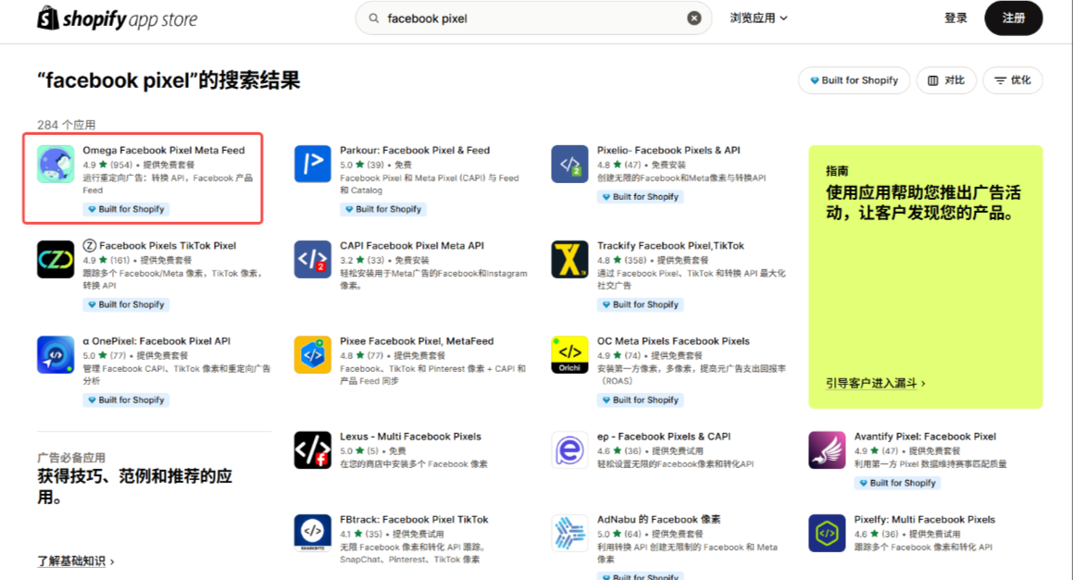Open Avantify Pixel app icon
This screenshot has width=1073, height=580.
[827, 450]
